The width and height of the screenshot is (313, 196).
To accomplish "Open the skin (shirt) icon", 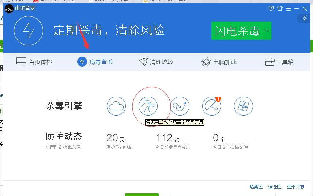I will click(280, 8).
